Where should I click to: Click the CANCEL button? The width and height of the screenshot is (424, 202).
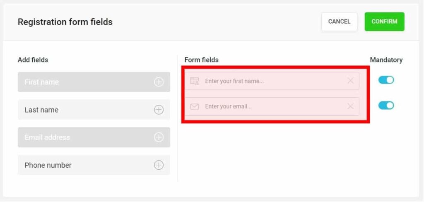(340, 22)
